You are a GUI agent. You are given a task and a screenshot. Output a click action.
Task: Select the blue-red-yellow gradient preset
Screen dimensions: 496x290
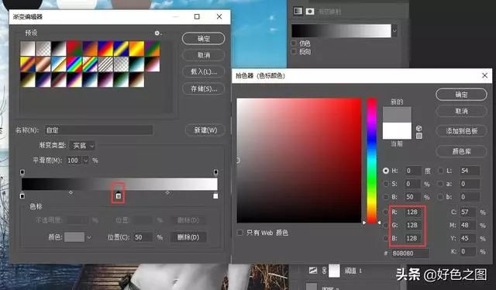[105, 48]
